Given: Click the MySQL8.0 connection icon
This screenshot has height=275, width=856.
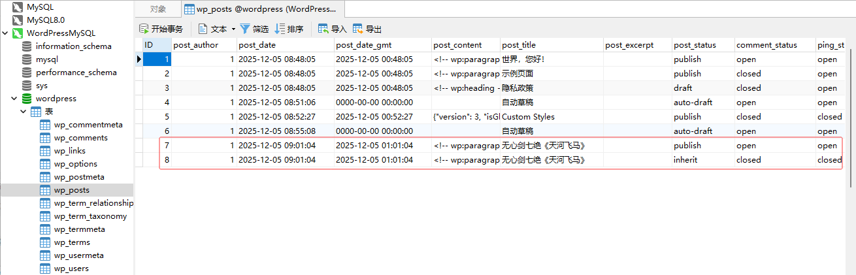Looking at the screenshot, I should [18, 20].
